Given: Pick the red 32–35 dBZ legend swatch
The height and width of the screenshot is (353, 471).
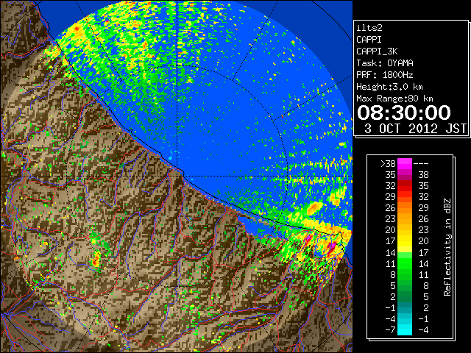Looking at the screenshot, I should (405, 186).
